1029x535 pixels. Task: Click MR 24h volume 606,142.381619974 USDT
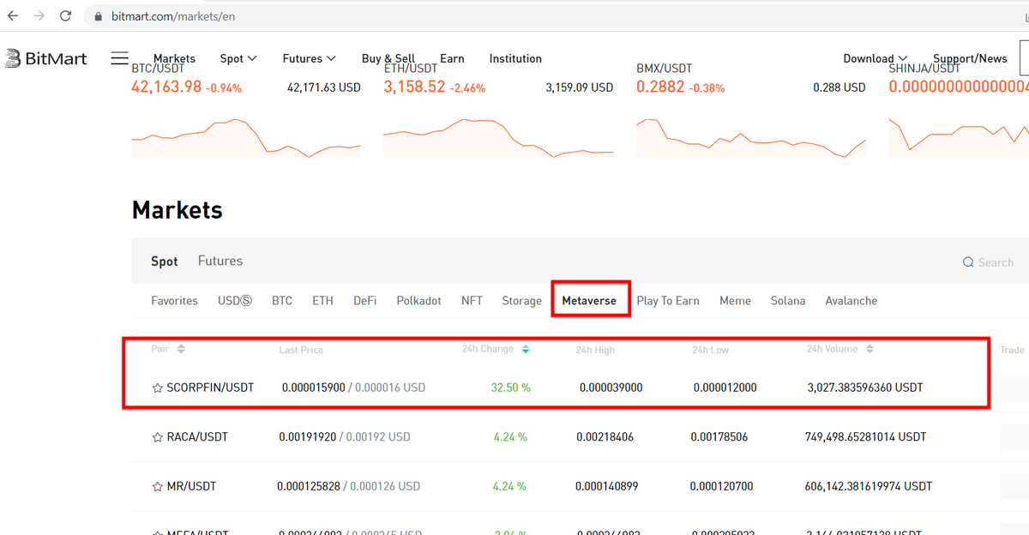870,486
